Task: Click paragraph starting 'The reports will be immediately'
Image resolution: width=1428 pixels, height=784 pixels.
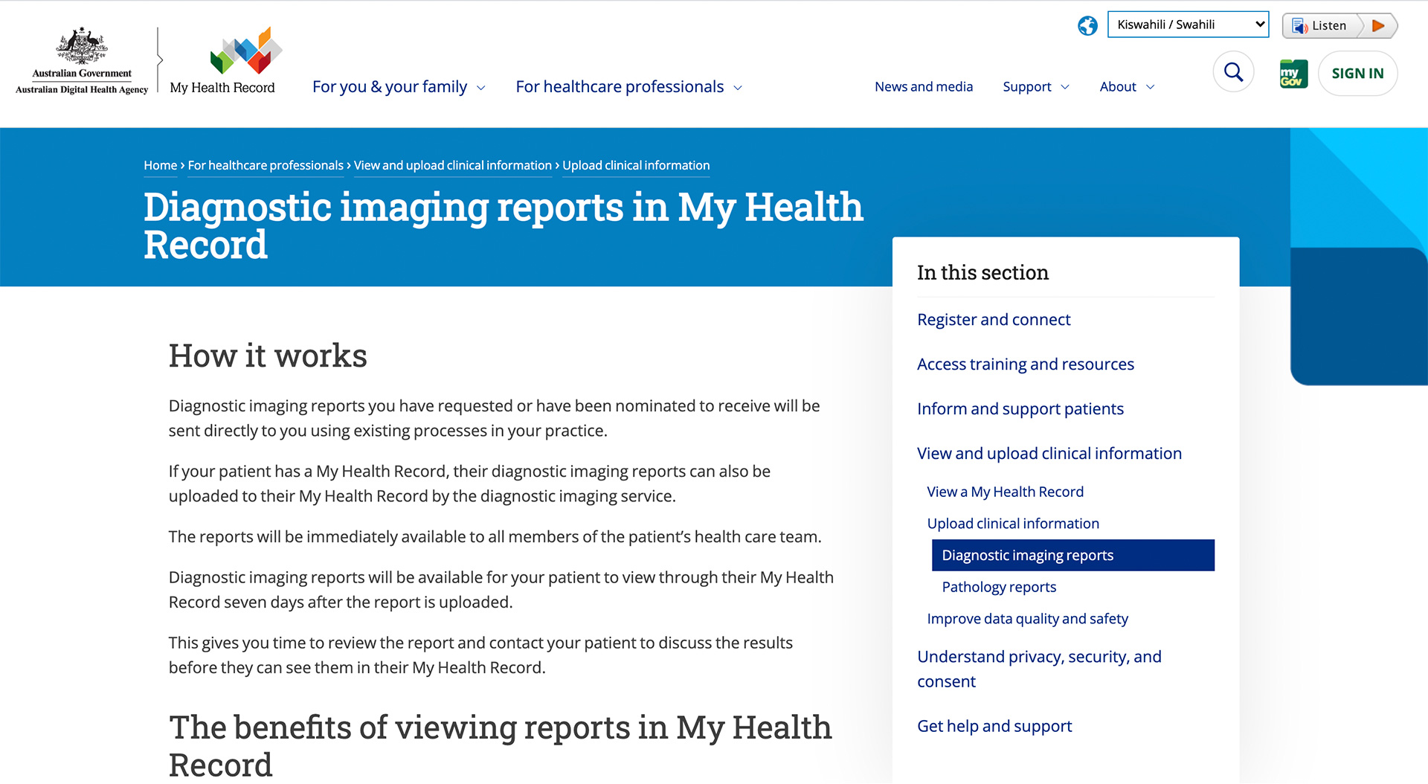Action: point(495,537)
